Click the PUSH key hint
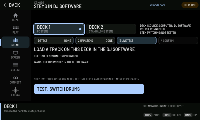The image size is (200, 120). click(x=167, y=115)
